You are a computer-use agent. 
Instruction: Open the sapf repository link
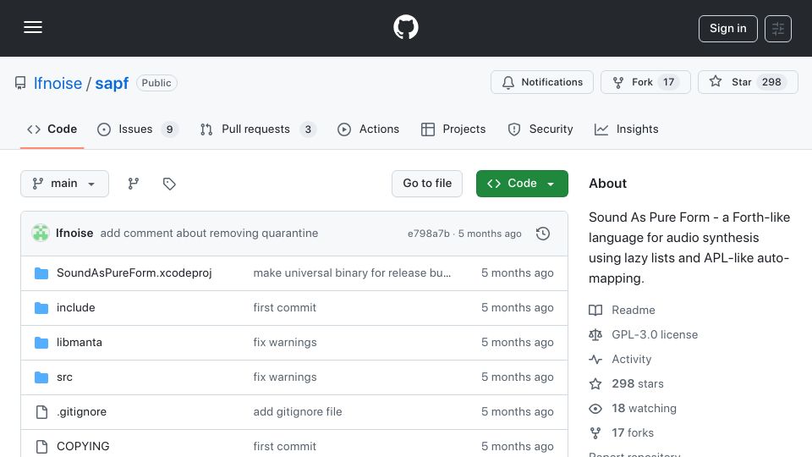pos(112,83)
